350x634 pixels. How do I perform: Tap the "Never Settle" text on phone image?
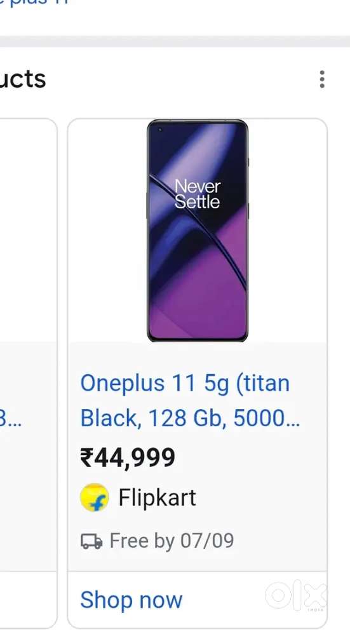[197, 194]
